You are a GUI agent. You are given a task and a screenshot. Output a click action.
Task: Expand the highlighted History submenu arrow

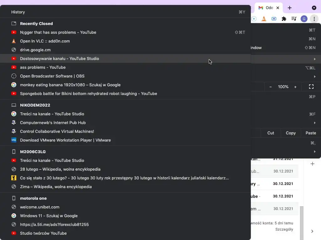(x=315, y=59)
